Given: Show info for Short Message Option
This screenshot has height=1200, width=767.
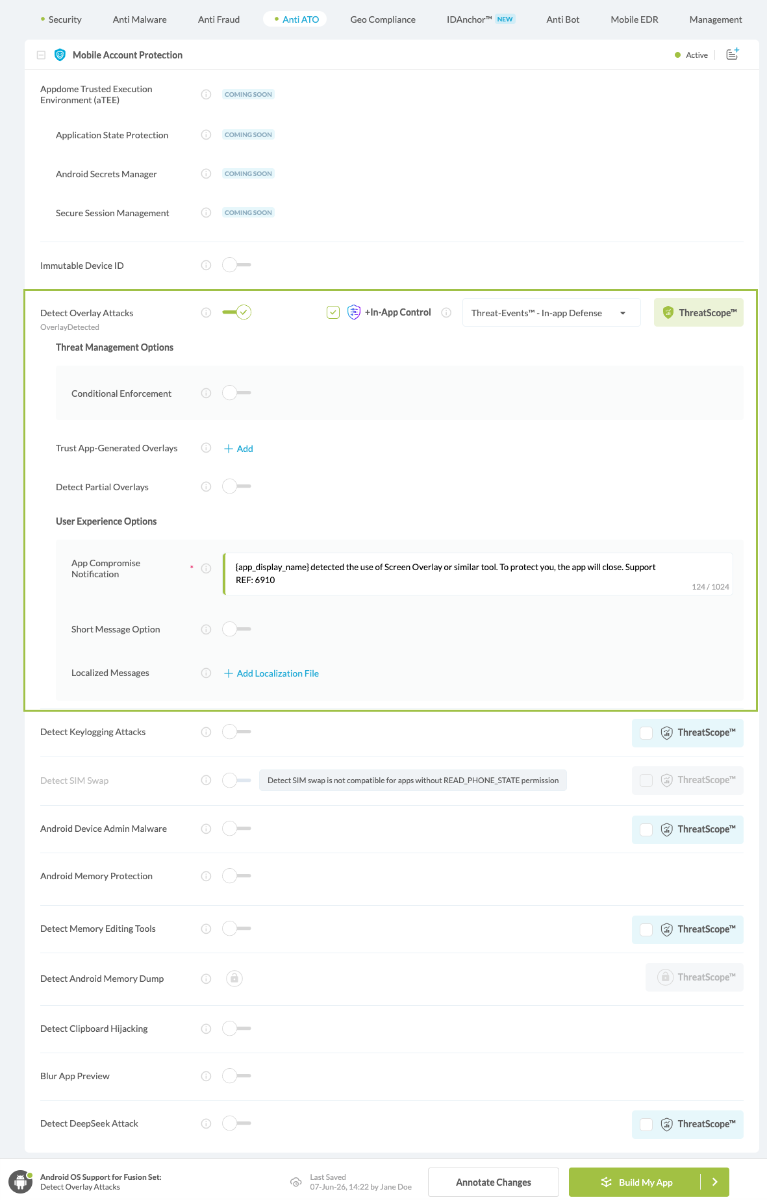Looking at the screenshot, I should pos(206,630).
